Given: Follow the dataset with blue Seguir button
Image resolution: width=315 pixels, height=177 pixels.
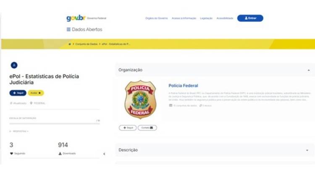Looking at the screenshot, I should coord(18,93).
